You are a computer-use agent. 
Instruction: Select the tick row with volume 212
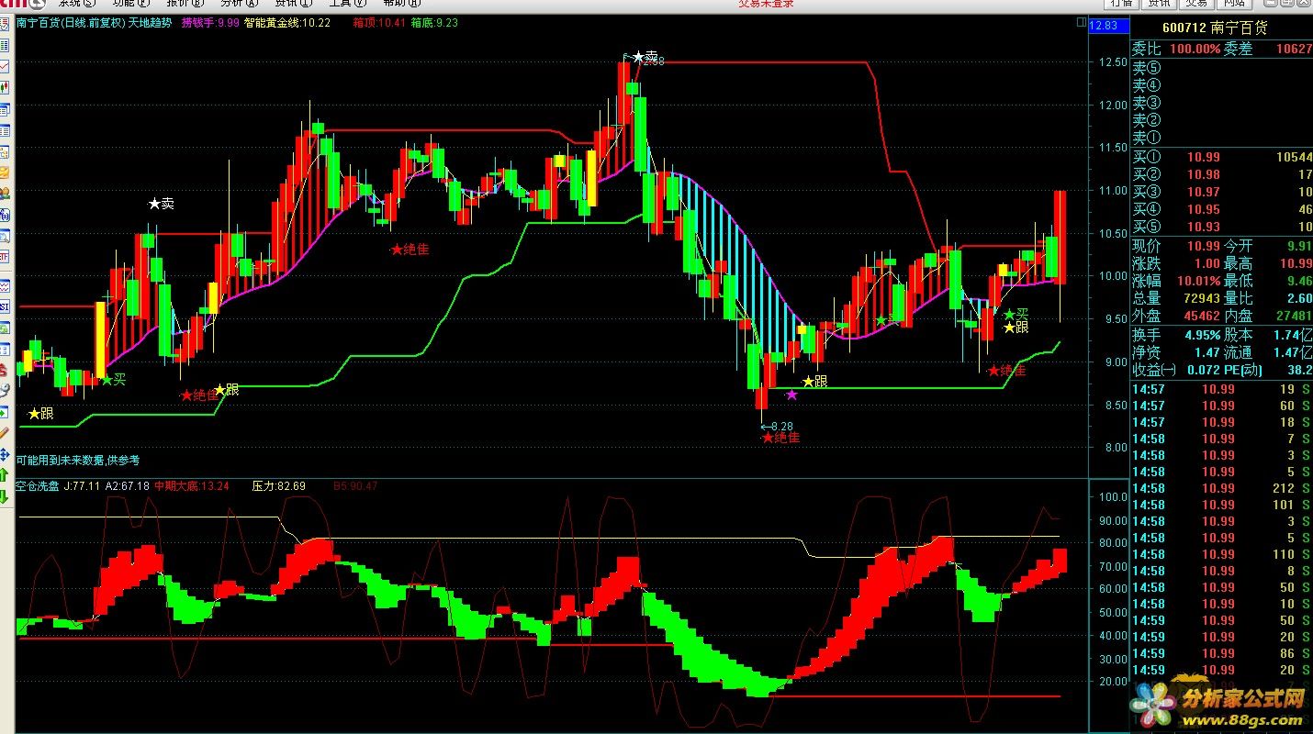tap(1221, 488)
